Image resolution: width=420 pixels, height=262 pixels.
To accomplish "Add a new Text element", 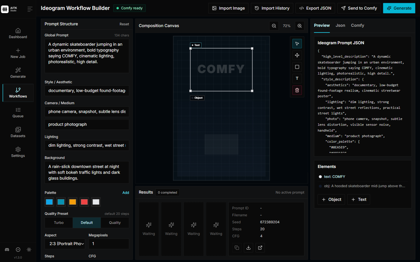I will (x=359, y=199).
